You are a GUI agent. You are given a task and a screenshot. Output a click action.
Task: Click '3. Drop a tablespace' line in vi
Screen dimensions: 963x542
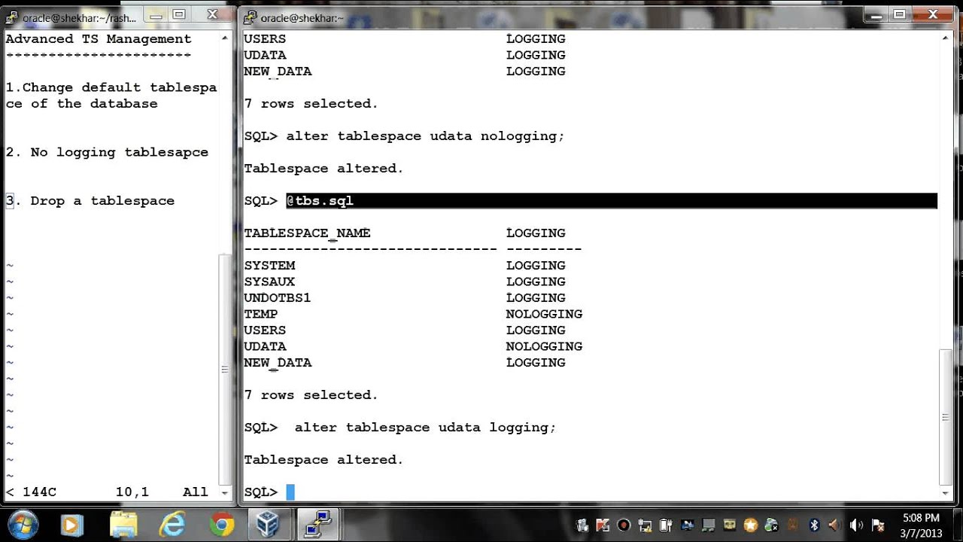point(90,201)
